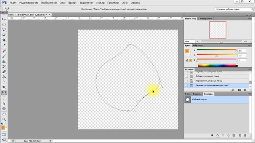Select the Type tool

(4, 98)
